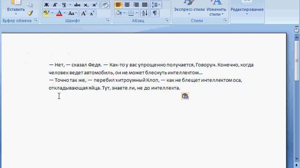Click the Borders icon
The height and width of the screenshot is (168, 300).
(131, 13)
